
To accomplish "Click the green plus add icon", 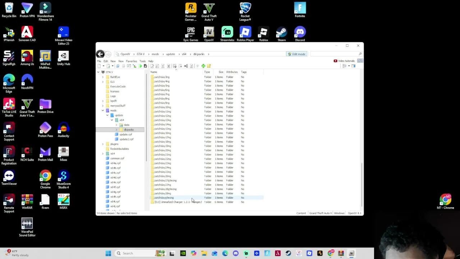I will click(x=203, y=66).
